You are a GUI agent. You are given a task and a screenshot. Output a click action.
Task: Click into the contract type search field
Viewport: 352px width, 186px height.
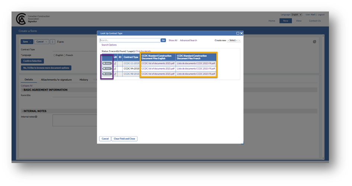tap(129, 40)
